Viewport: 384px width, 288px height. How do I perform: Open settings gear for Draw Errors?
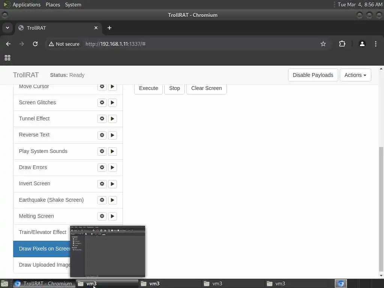click(102, 167)
